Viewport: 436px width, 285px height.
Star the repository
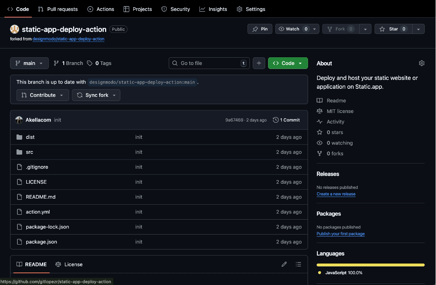pos(393,29)
